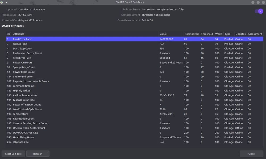Click the value 7286

coord(162,109)
